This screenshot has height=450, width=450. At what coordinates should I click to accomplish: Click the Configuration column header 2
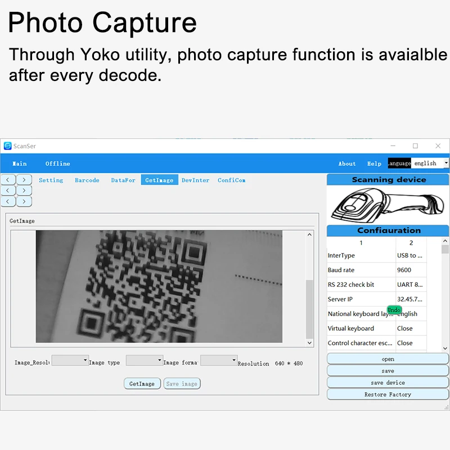(x=411, y=243)
